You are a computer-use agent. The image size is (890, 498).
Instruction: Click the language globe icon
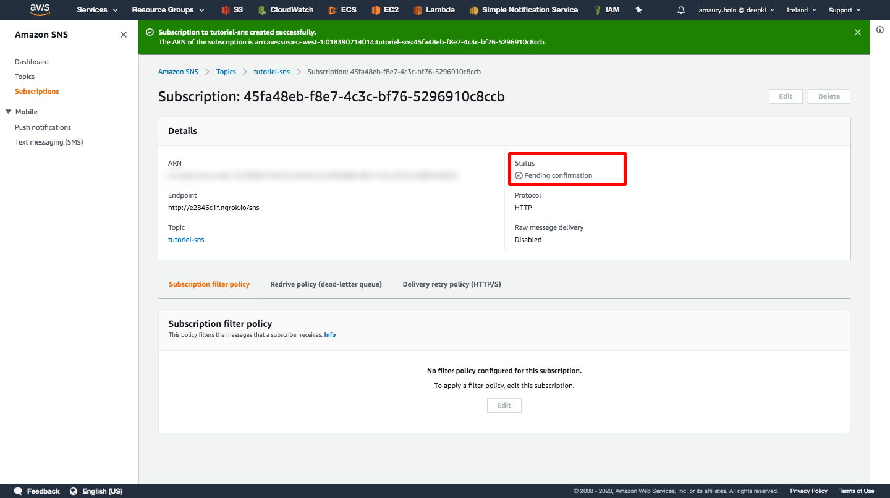(74, 491)
